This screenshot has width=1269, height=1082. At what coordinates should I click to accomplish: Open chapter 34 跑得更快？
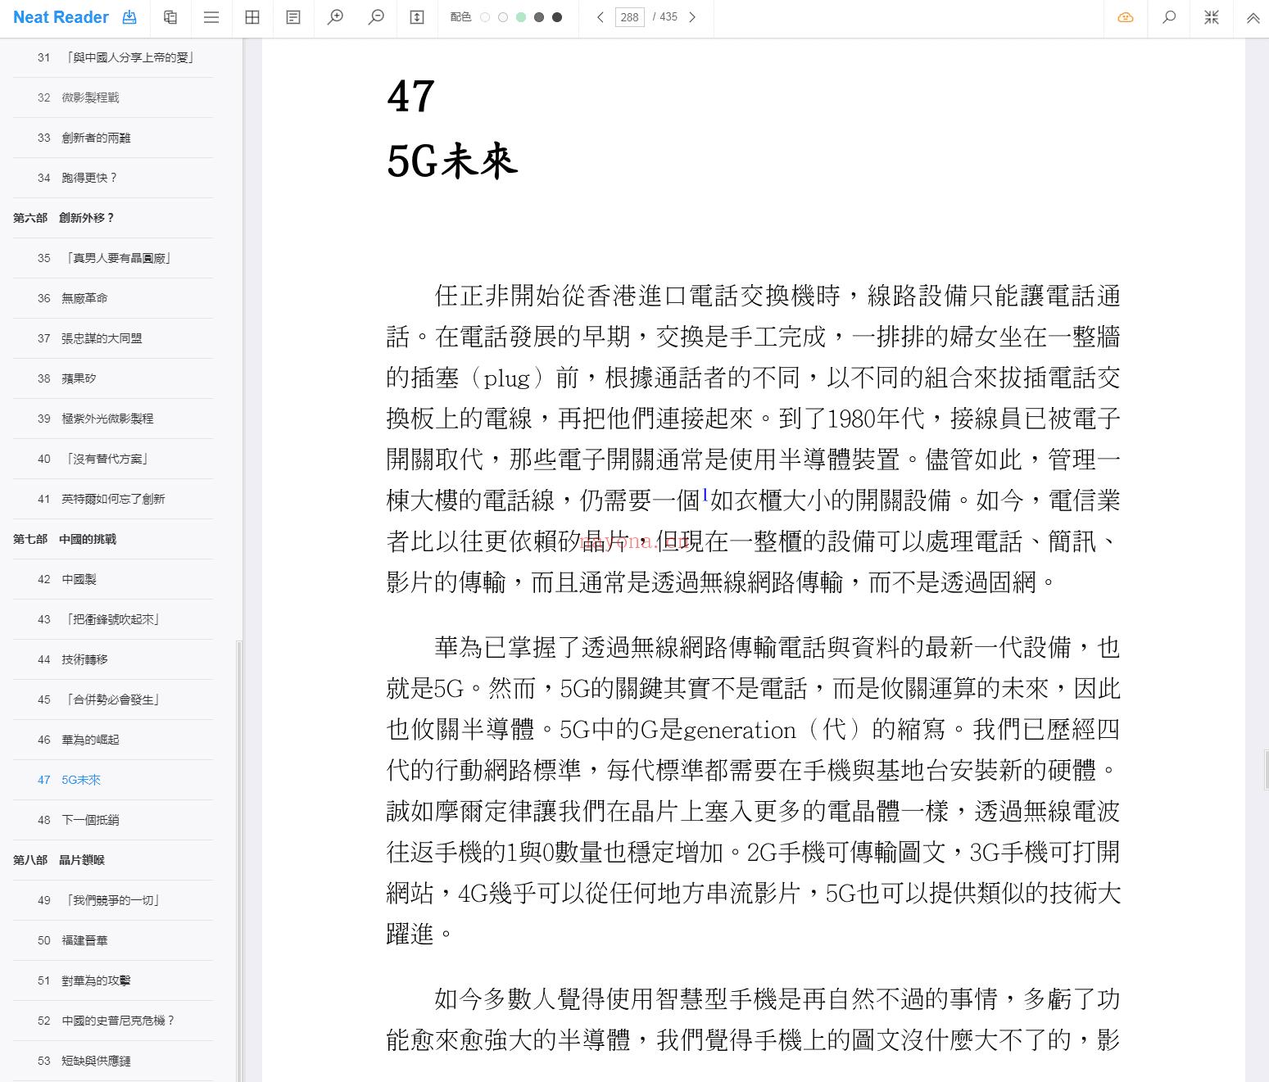pyautogui.click(x=113, y=178)
